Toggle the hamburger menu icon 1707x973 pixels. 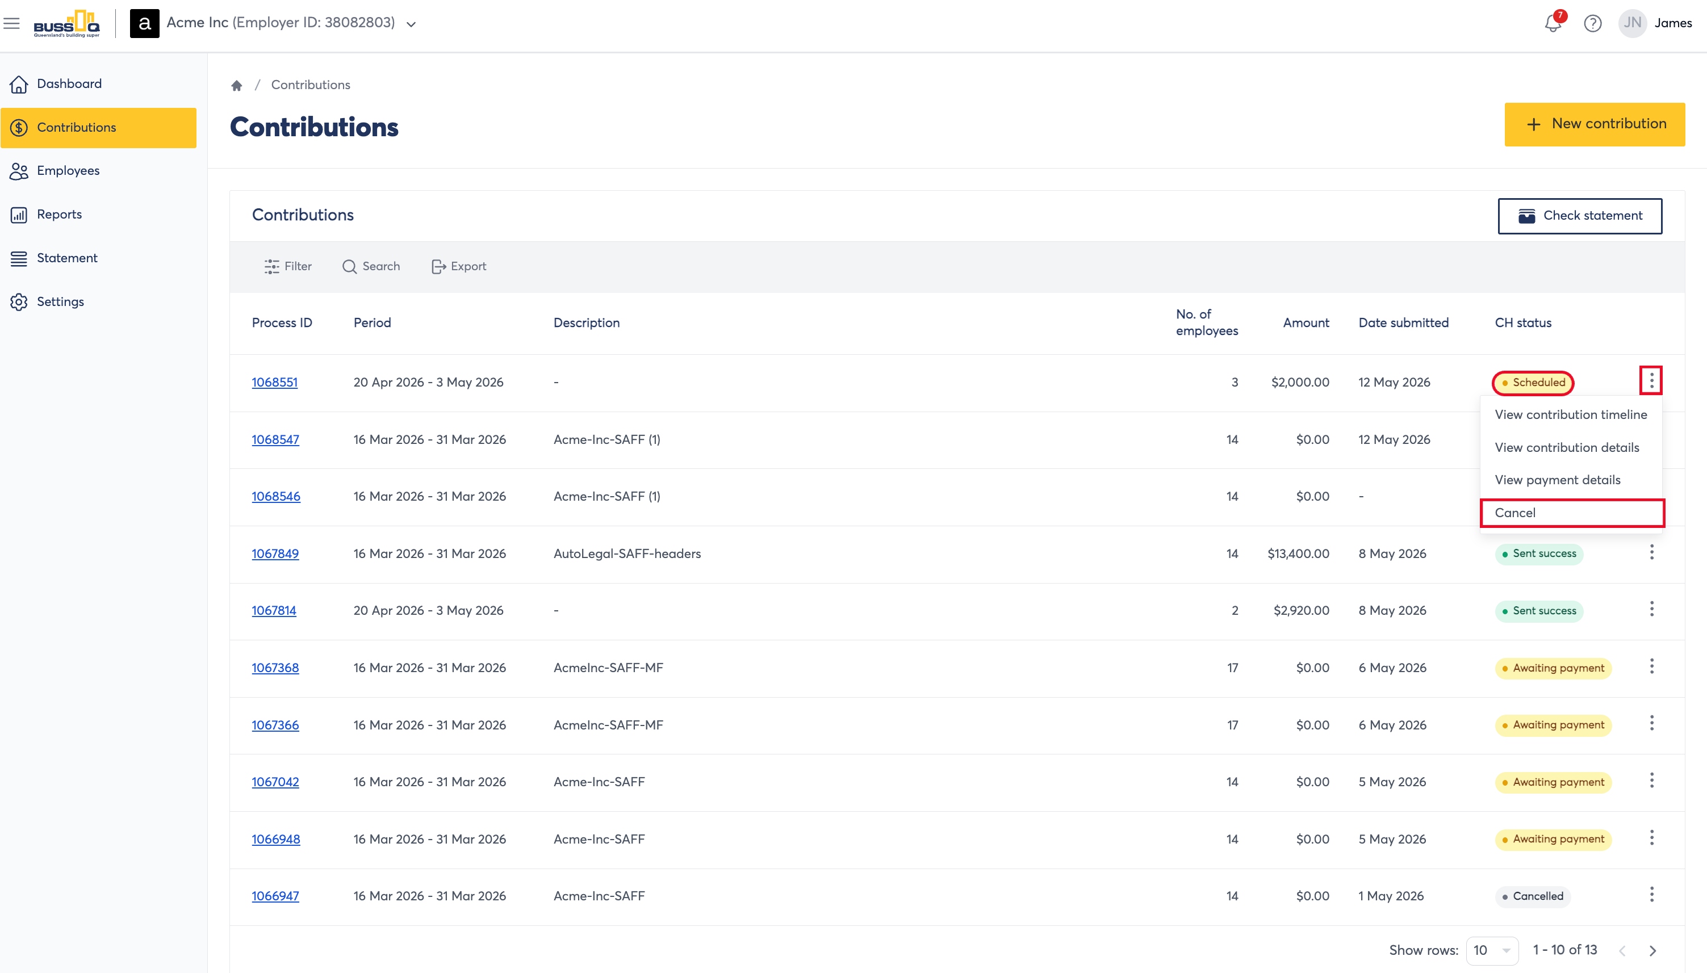coord(11,23)
